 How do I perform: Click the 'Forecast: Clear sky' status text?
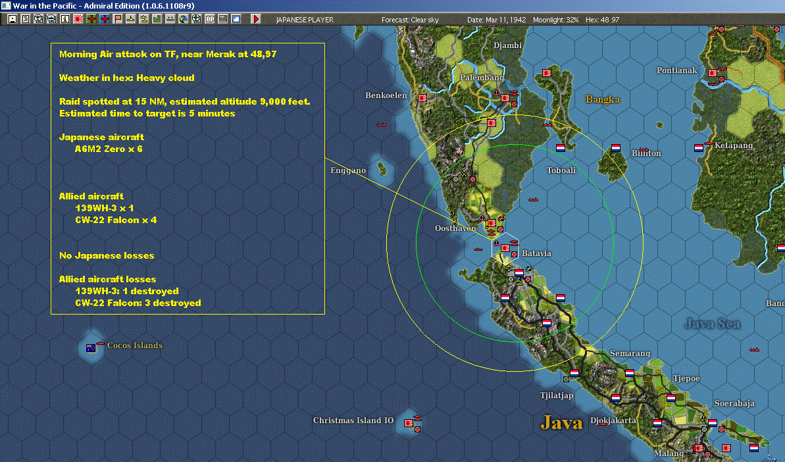pos(410,20)
